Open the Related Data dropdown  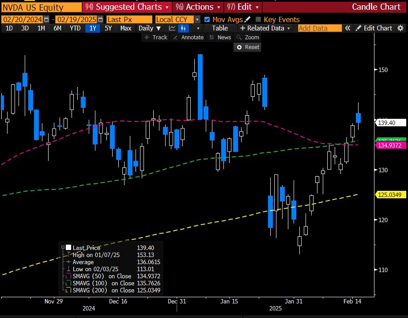click(x=265, y=28)
